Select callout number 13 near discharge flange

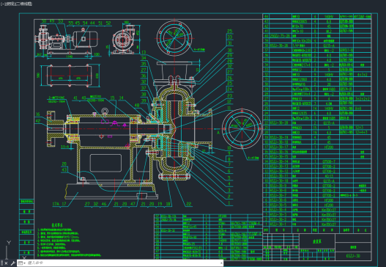tap(144, 53)
